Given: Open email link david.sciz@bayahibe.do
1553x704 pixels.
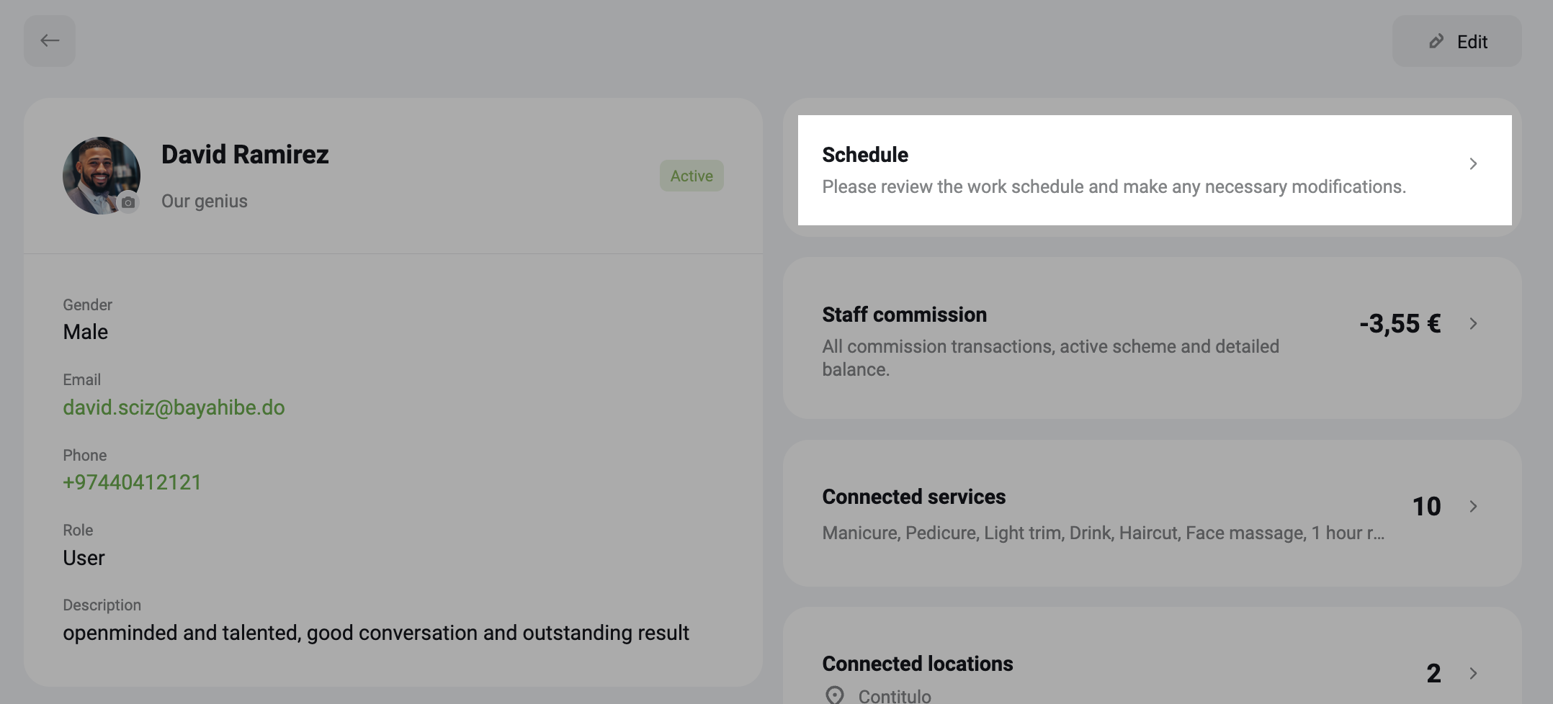Looking at the screenshot, I should point(174,407).
